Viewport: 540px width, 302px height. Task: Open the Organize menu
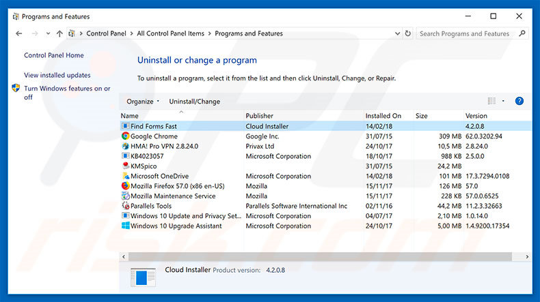(x=143, y=102)
